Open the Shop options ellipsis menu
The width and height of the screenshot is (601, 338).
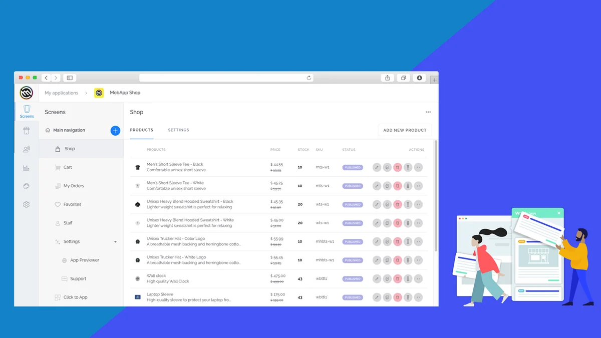coord(428,112)
